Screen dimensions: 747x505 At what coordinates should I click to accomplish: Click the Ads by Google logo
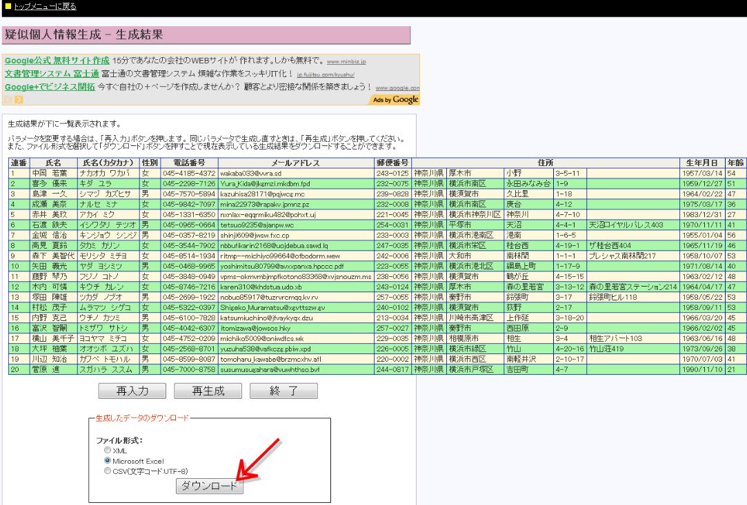pos(395,100)
